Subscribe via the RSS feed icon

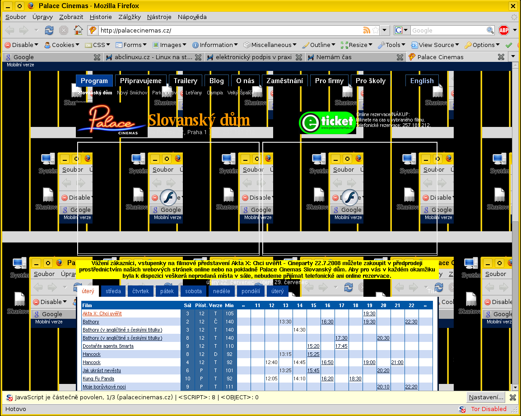[367, 30]
